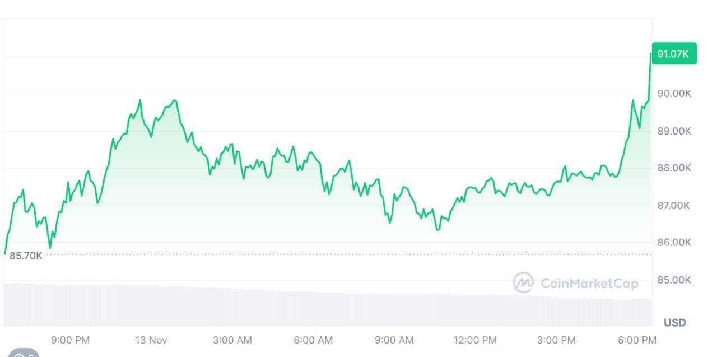Click the 88.00K price axis label
This screenshot has height=357, width=717.
click(x=674, y=168)
